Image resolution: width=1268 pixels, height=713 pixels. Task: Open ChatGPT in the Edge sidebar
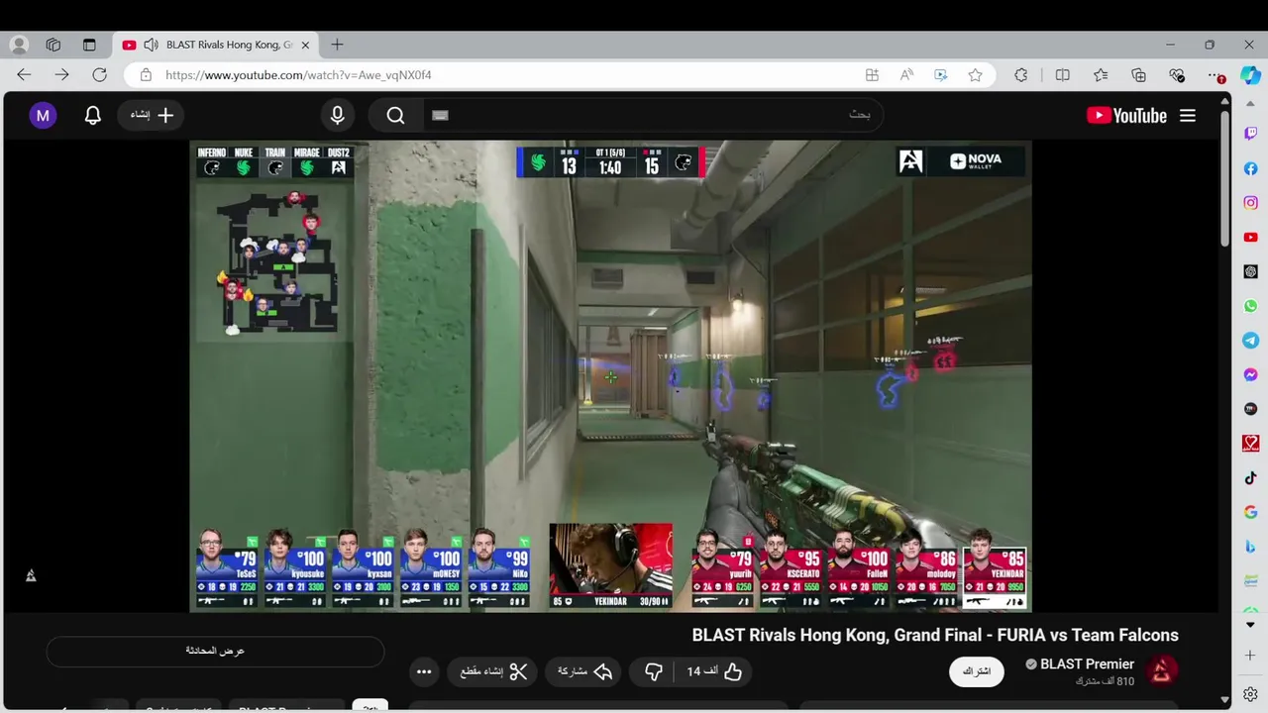(1250, 271)
